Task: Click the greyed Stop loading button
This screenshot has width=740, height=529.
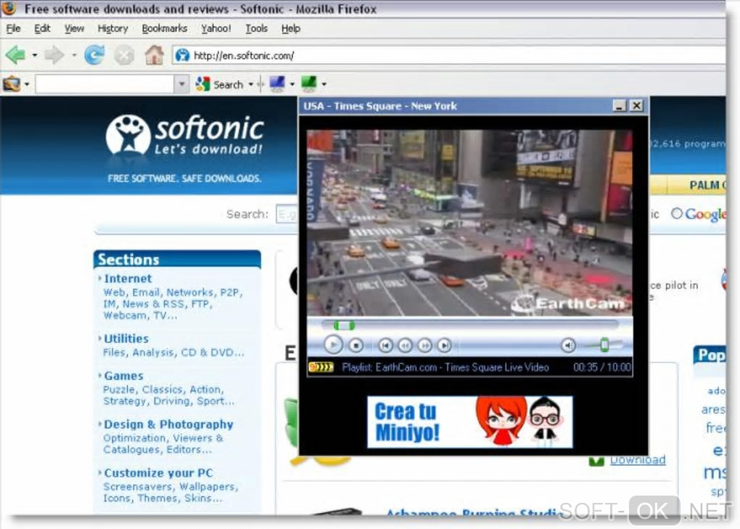Action: point(124,56)
